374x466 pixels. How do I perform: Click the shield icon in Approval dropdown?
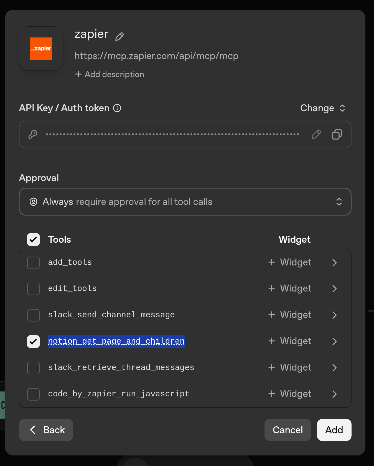(33, 202)
